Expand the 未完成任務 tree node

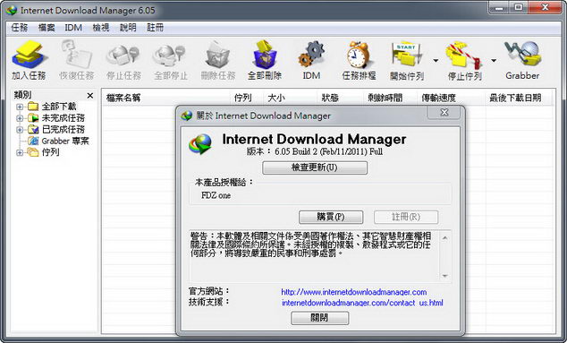click(20, 118)
